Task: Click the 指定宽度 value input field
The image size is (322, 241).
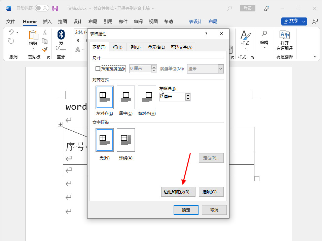Action: click(x=140, y=69)
